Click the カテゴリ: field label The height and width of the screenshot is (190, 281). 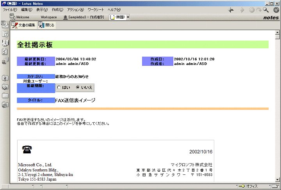(36, 76)
